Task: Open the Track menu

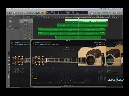Action: tap(22, 9)
